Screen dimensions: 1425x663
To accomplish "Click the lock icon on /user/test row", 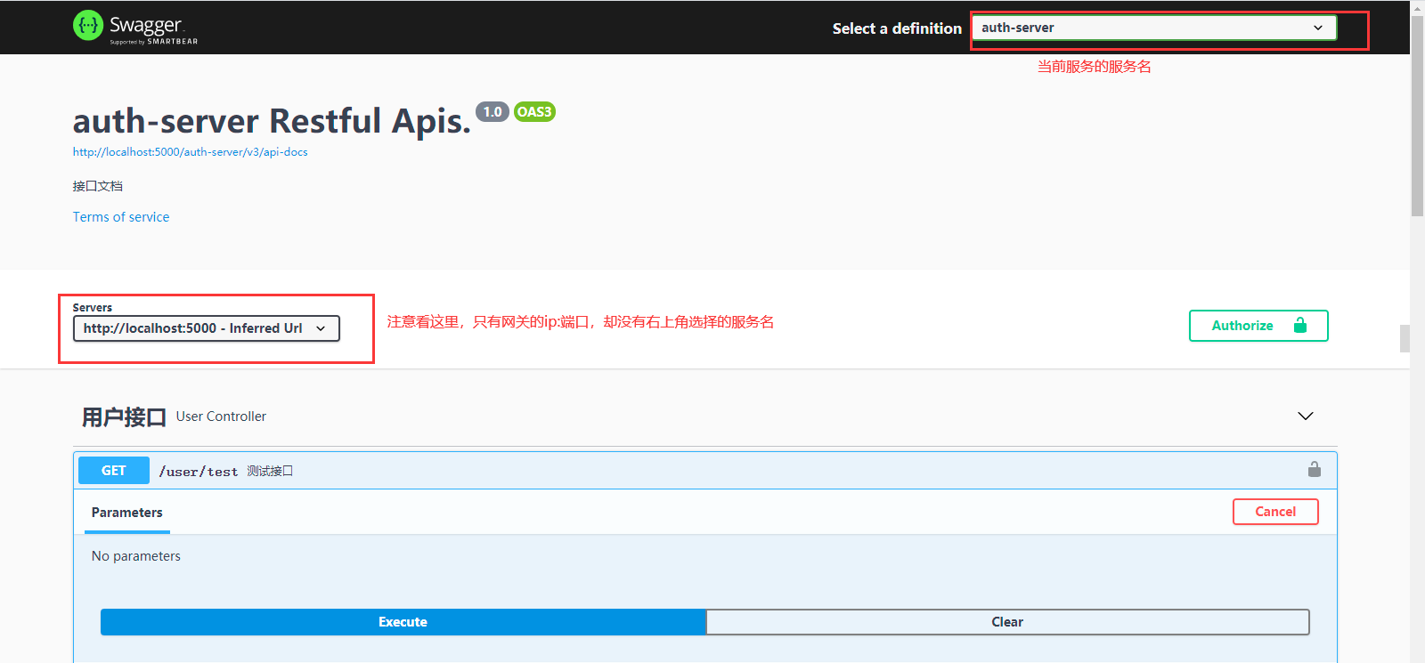I will (1315, 469).
